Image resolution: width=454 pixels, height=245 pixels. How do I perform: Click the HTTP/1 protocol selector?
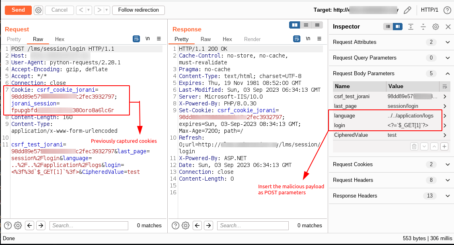(x=429, y=10)
